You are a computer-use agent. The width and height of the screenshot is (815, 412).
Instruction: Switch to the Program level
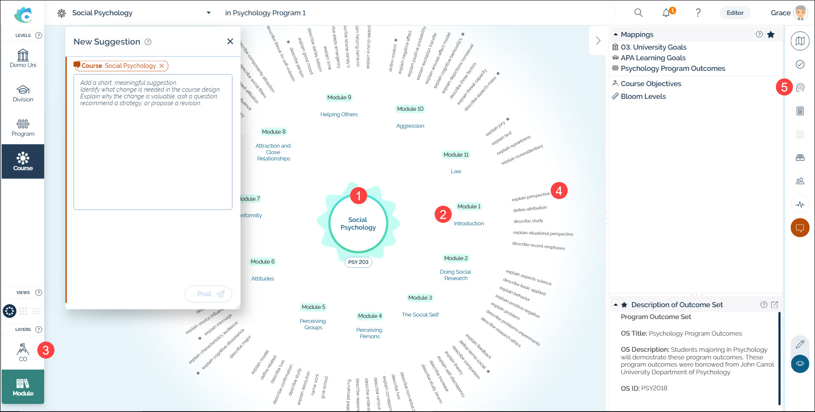point(23,127)
